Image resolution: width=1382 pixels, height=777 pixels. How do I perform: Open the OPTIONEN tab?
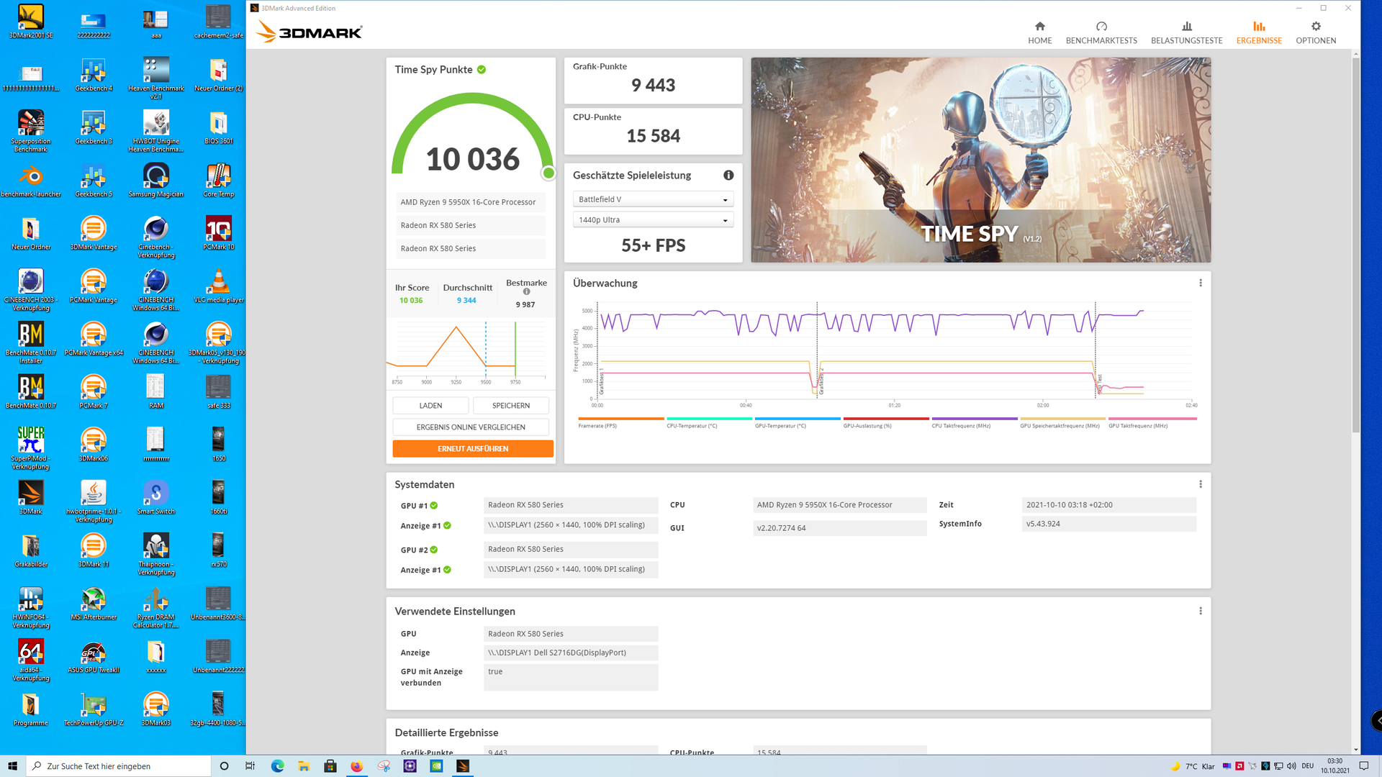[1316, 33]
